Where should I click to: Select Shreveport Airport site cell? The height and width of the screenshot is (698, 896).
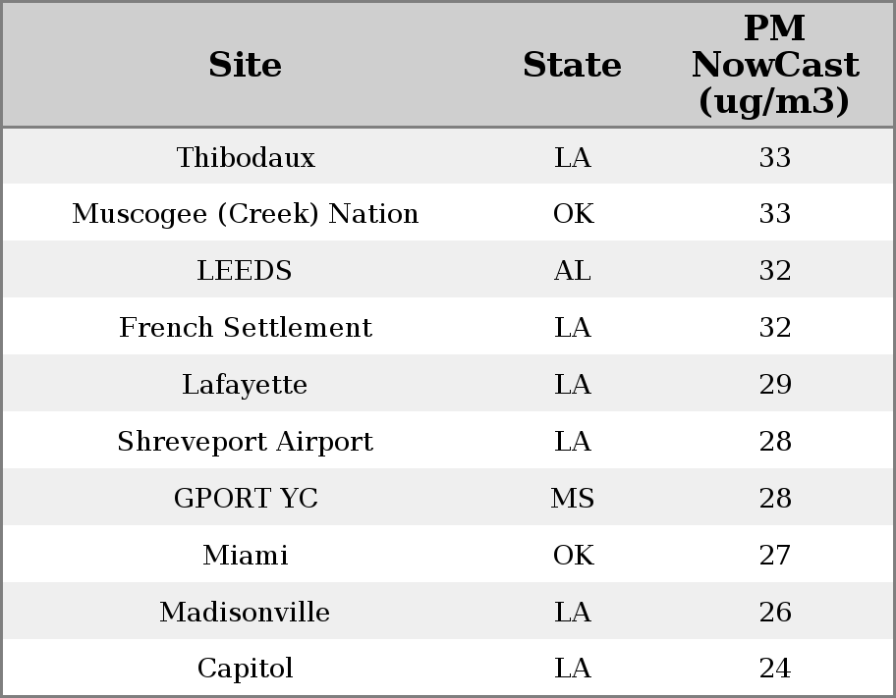(246, 442)
